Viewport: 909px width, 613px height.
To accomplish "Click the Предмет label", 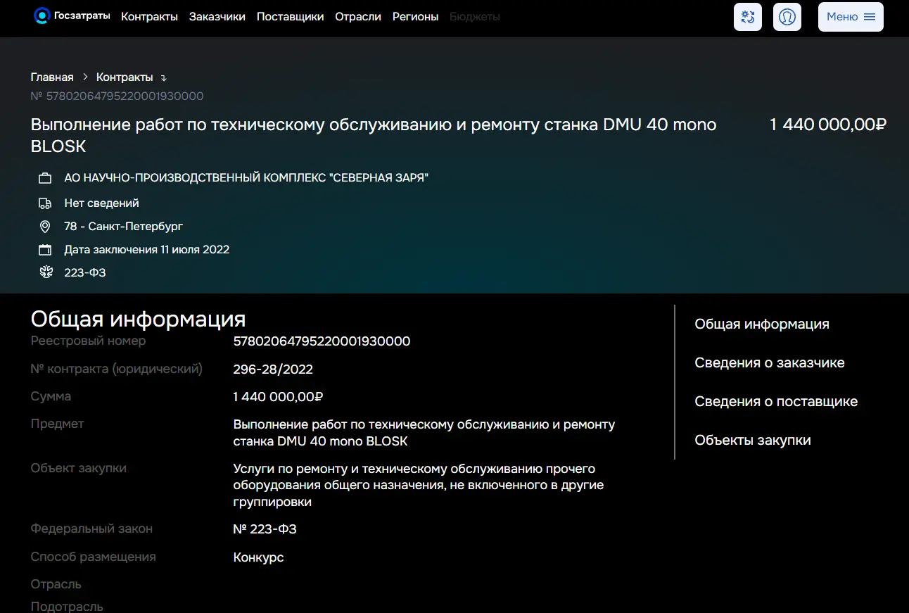I will click(x=58, y=424).
